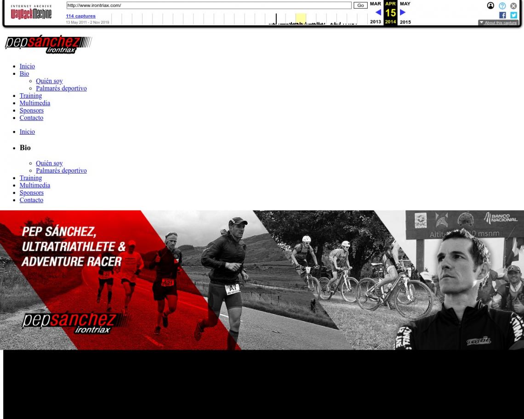The height and width of the screenshot is (419, 524).
Task: Open Training in the second menu
Action: tap(31, 178)
